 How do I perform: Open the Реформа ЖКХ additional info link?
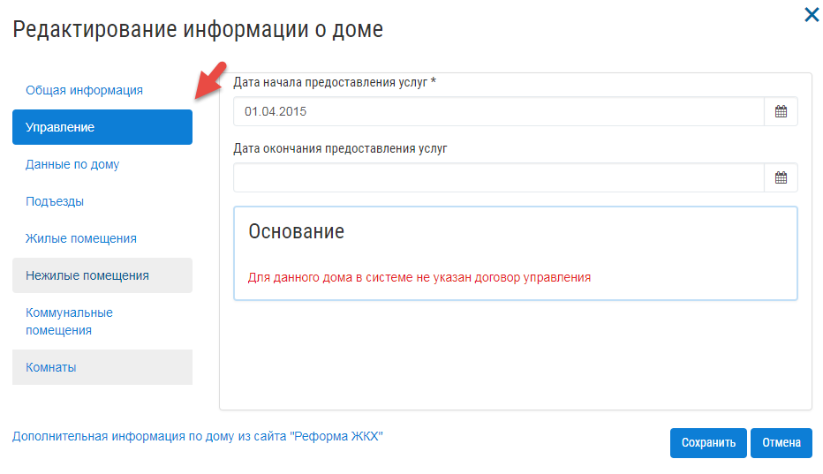197,436
